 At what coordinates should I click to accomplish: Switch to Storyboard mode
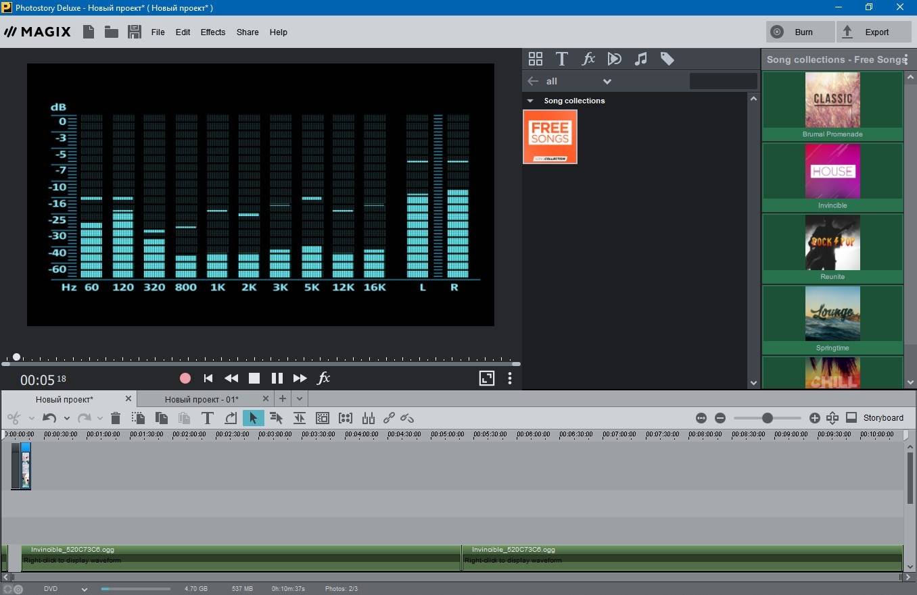coord(883,418)
